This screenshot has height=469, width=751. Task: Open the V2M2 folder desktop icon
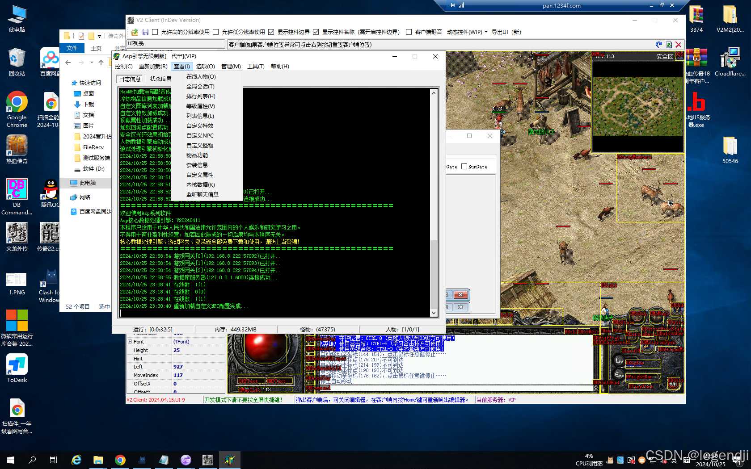(x=730, y=19)
